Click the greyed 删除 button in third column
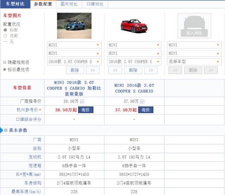The height and width of the screenshot is (195, 225). (193, 70)
